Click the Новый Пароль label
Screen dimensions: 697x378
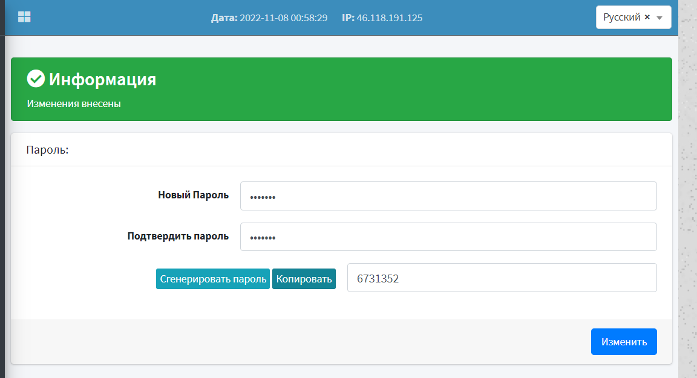pos(193,195)
